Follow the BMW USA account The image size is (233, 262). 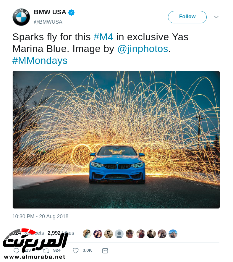[187, 17]
